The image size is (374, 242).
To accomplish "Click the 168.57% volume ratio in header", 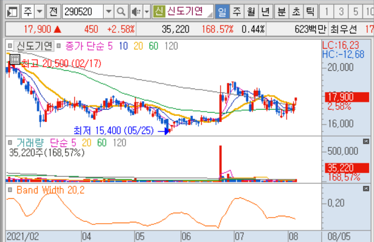I will tap(218, 29).
